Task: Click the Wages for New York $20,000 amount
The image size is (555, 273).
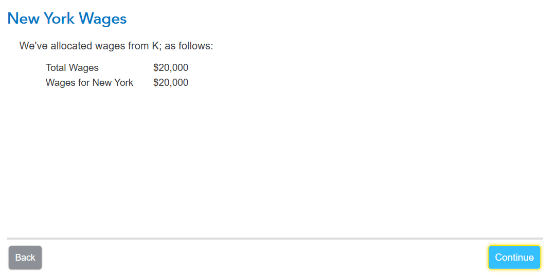Action: [171, 83]
